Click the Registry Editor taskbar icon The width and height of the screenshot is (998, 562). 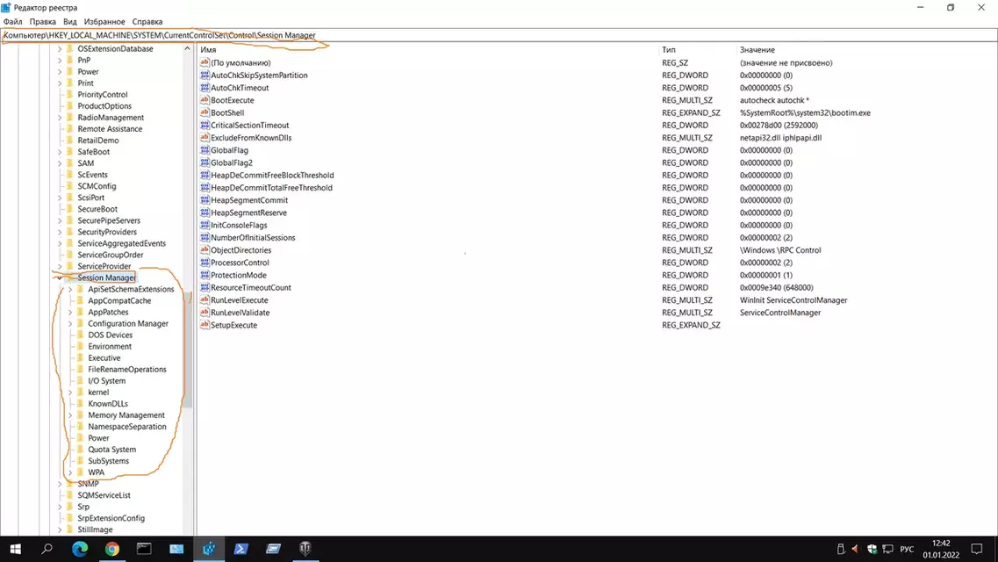(x=209, y=549)
